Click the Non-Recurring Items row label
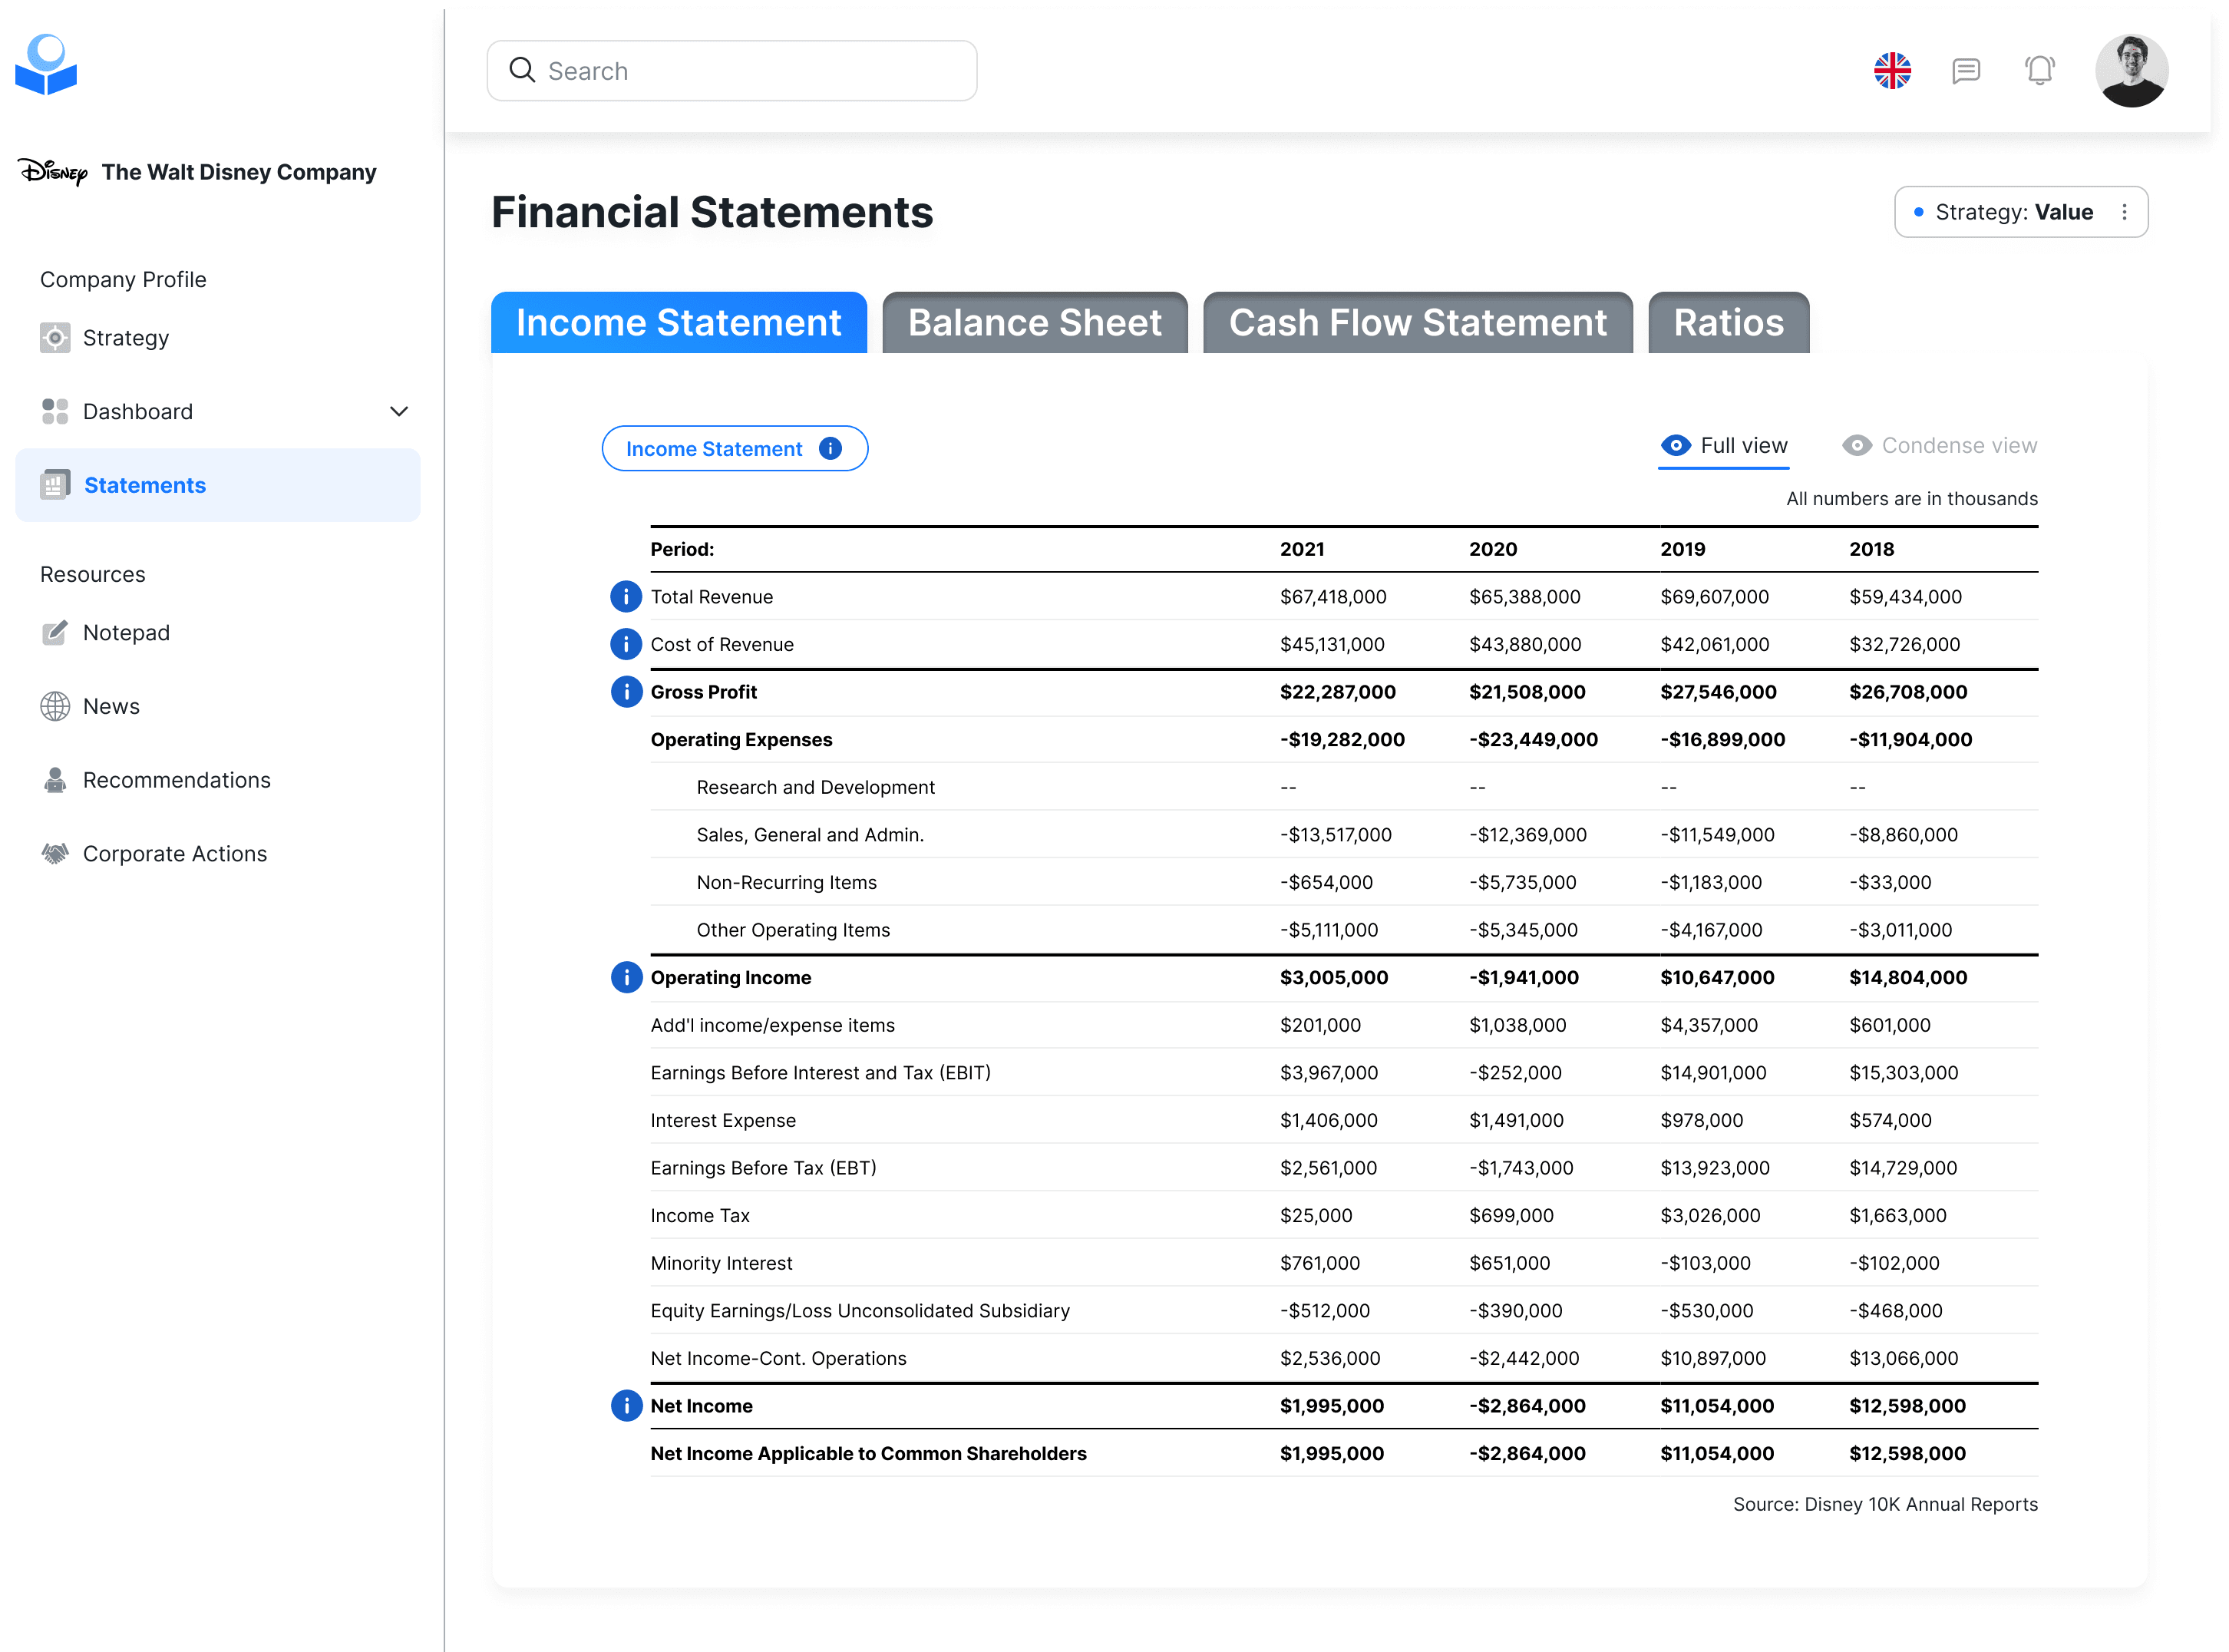Viewport: 2229px width, 1652px height. pyautogui.click(x=786, y=883)
